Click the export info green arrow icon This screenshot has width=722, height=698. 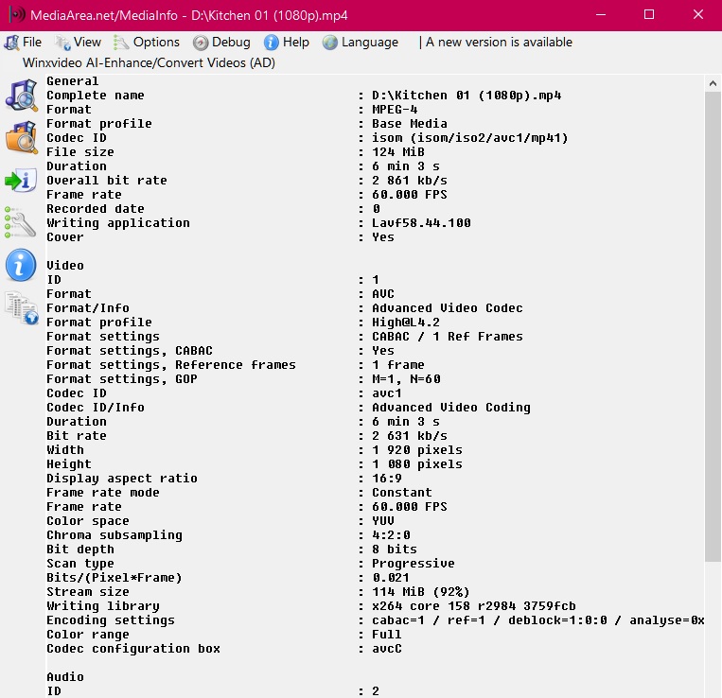(x=21, y=180)
